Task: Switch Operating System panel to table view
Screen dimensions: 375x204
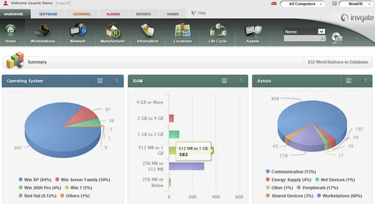Action: pos(100,81)
